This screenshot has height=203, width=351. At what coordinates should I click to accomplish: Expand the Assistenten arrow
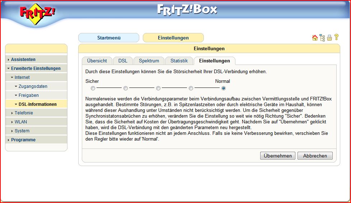[8, 60]
